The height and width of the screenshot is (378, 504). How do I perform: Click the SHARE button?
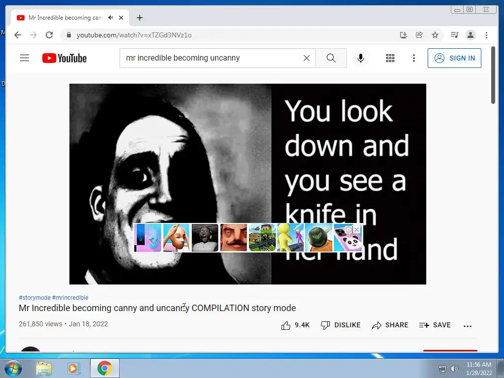[390, 325]
